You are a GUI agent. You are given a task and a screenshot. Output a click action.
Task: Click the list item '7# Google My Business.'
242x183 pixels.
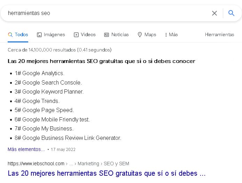tap(44, 129)
